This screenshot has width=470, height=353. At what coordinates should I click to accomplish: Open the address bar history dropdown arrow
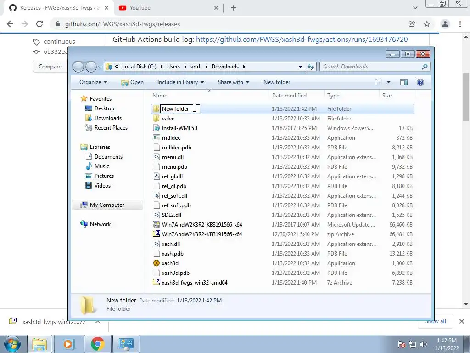pos(300,67)
